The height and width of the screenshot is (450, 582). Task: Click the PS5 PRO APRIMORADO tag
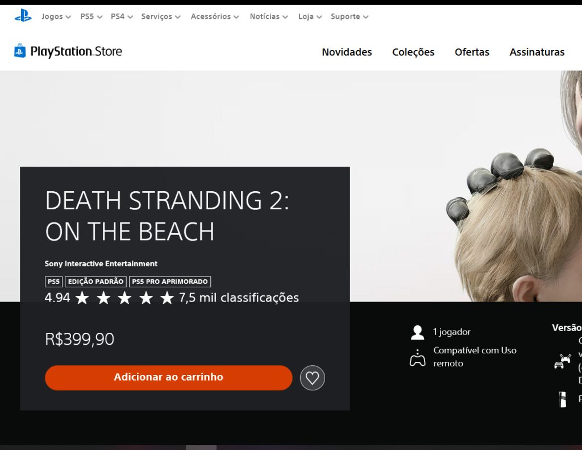(170, 282)
